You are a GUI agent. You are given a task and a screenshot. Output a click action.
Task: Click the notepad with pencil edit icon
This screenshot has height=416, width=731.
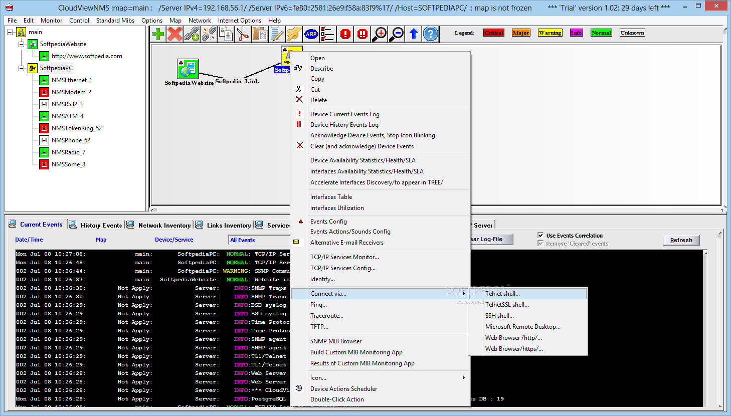pyautogui.click(x=277, y=34)
